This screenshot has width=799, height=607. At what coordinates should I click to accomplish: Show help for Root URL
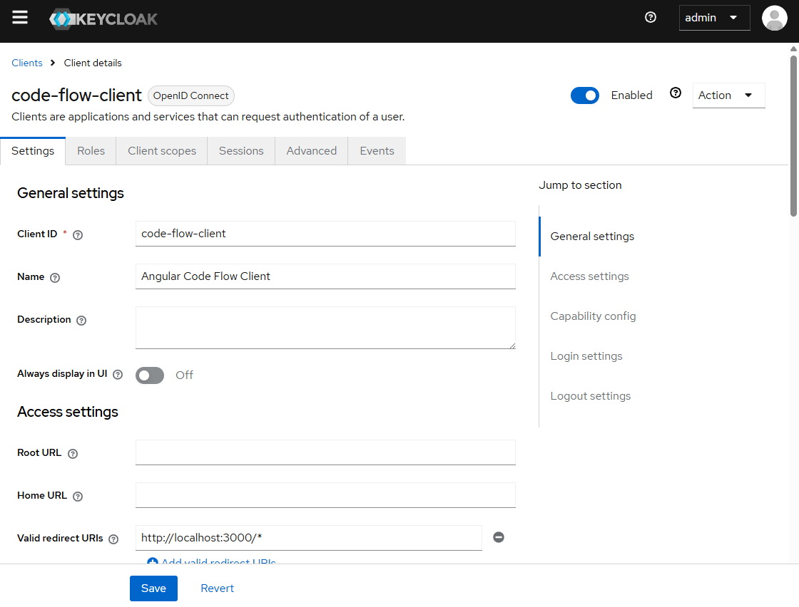[73, 453]
